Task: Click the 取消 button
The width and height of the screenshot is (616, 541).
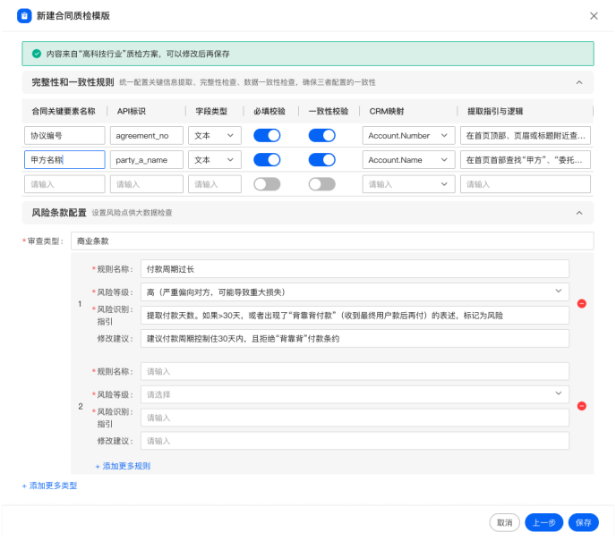Action: click(504, 522)
